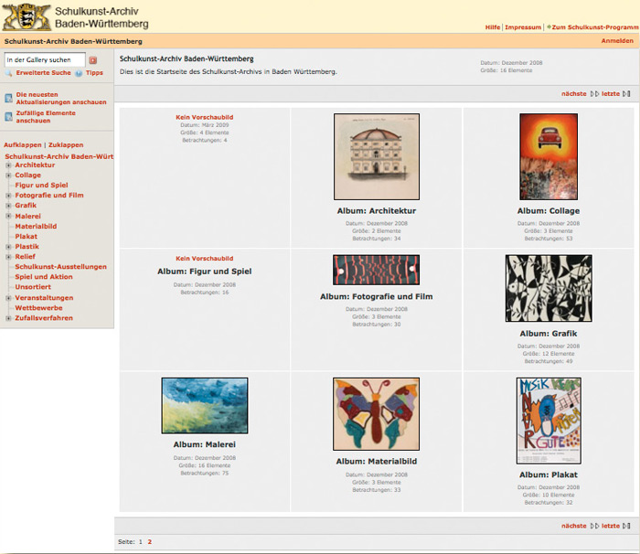Click the icon for newest updates
The height and width of the screenshot is (554, 640).
pyautogui.click(x=9, y=98)
